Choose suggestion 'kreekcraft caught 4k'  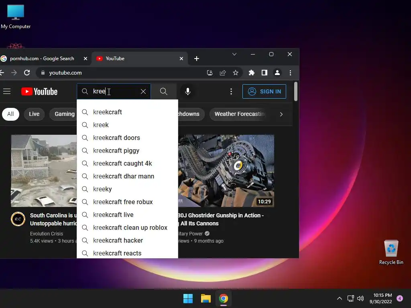pos(127,164)
